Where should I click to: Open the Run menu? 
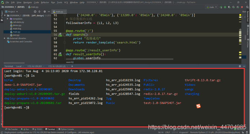coord(53,3)
